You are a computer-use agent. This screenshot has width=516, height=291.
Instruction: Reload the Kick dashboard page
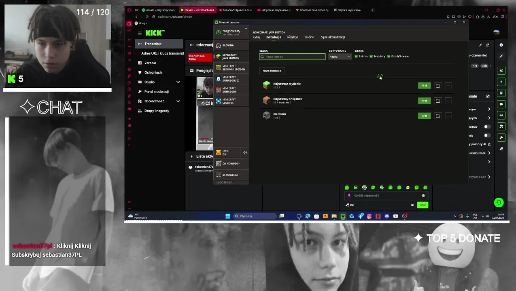coord(147,17)
